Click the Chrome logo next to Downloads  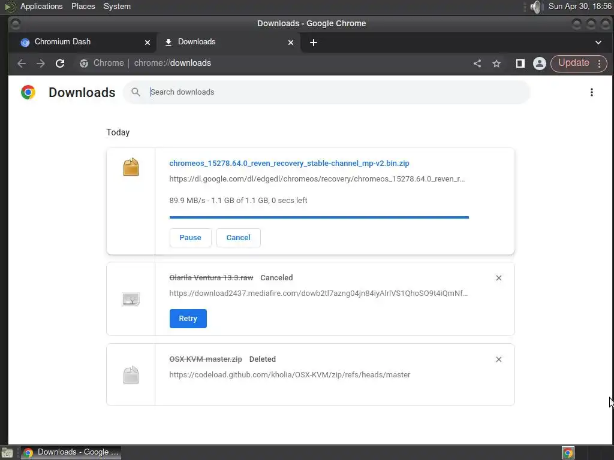[x=28, y=92]
